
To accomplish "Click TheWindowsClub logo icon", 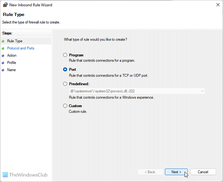I will (6, 175).
